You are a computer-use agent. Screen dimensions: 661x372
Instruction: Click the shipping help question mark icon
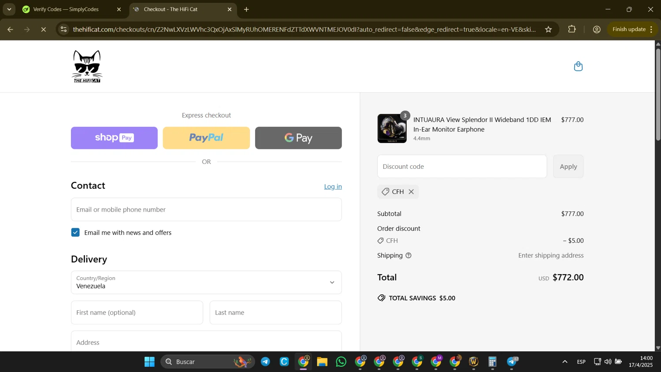(x=408, y=256)
